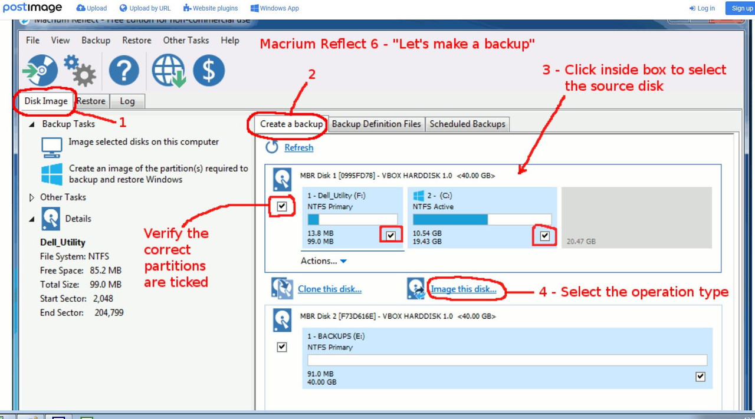Viewport: 755px width, 419px height.
Task: Open the File menu
Action: click(x=33, y=40)
